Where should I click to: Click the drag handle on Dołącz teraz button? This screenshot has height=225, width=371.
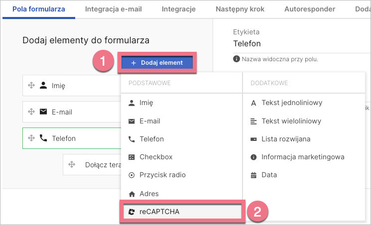tap(71, 164)
